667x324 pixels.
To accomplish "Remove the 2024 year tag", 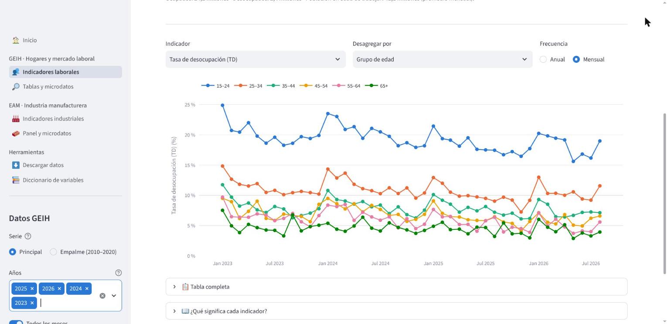I will point(87,289).
